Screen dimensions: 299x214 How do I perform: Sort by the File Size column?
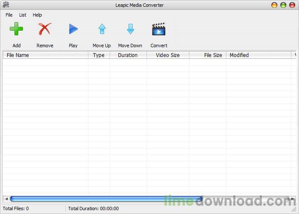pyautogui.click(x=207, y=55)
